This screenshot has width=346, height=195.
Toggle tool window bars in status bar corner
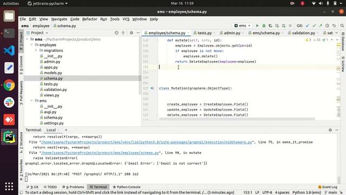click(x=22, y=193)
